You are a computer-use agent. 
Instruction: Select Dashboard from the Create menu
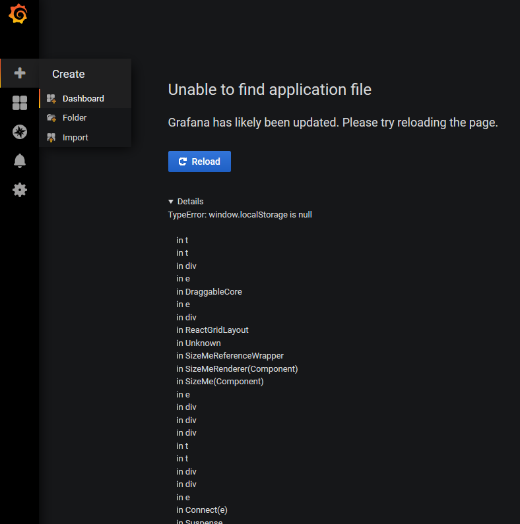[x=85, y=99]
